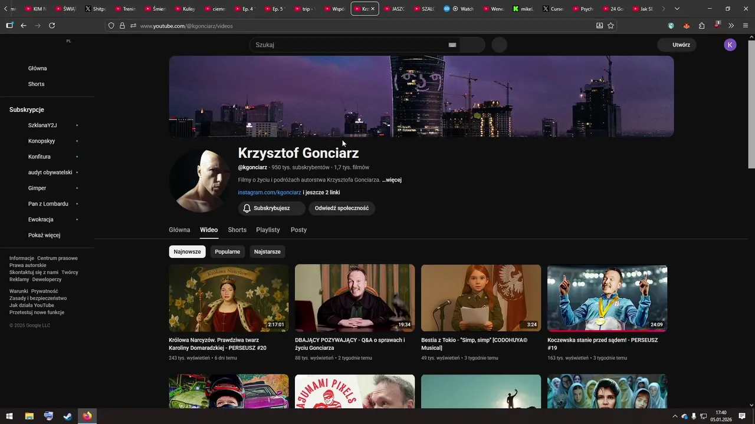
Task: Switch to the Posty tab
Action: 298,230
